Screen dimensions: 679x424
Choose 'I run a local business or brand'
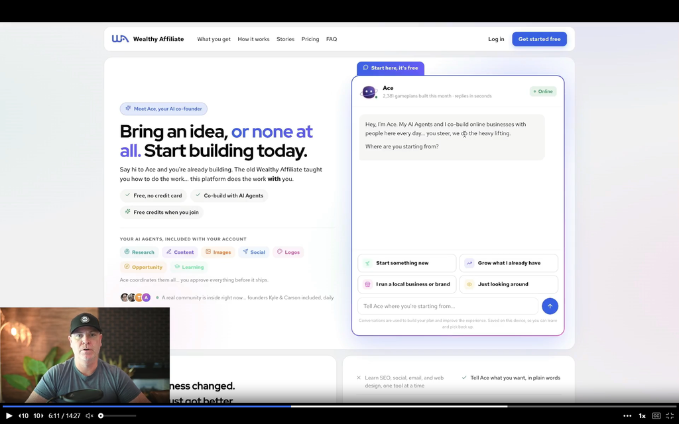(406, 284)
